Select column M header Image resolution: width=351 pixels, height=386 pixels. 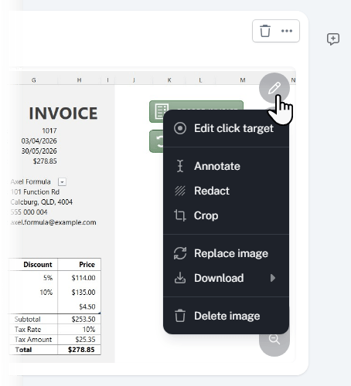tap(243, 80)
